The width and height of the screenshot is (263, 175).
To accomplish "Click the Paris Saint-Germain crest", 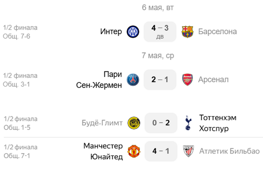I will [133, 80].
